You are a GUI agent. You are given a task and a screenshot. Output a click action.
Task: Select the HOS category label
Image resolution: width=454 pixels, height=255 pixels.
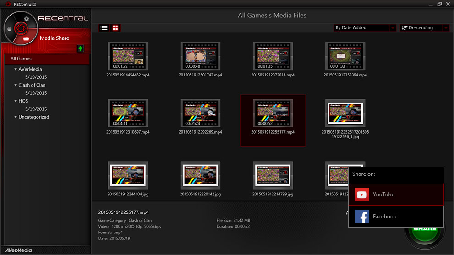click(x=23, y=101)
